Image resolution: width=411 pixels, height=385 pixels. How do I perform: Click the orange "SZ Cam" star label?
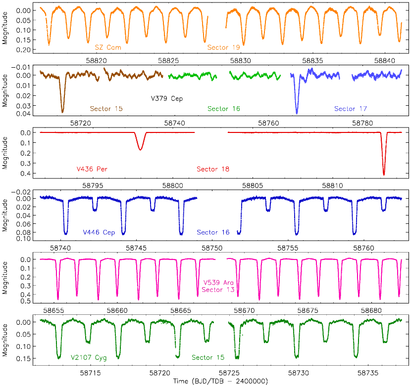point(108,47)
